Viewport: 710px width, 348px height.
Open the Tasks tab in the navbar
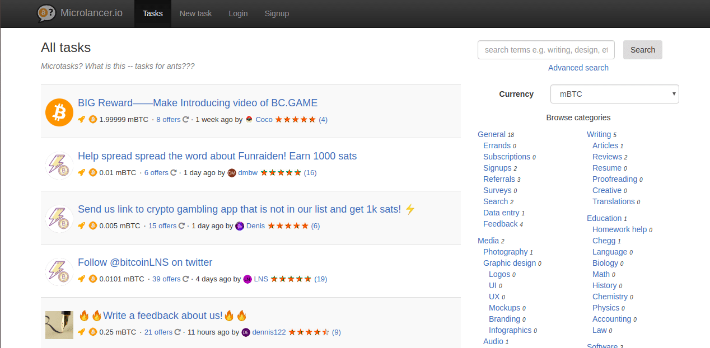point(153,13)
